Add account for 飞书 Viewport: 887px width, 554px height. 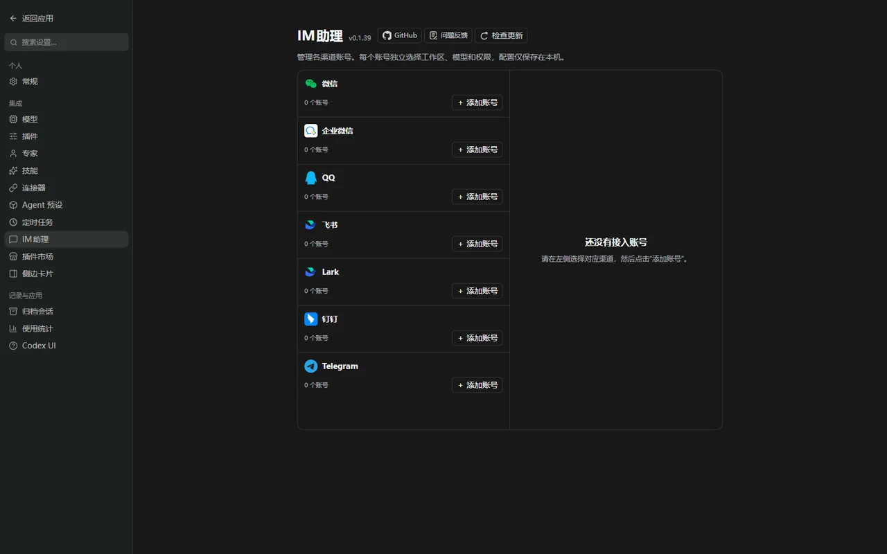click(477, 244)
